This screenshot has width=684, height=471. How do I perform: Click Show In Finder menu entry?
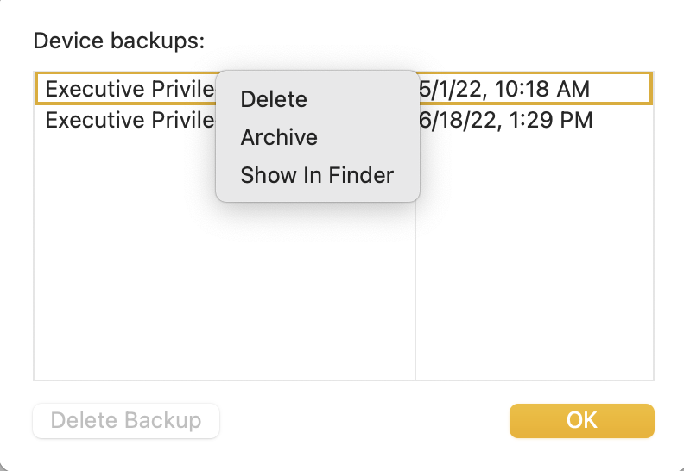[317, 175]
